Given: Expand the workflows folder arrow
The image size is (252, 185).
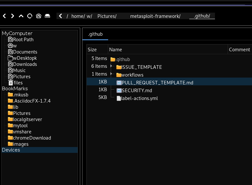Looking at the screenshot, I should pos(111,74).
